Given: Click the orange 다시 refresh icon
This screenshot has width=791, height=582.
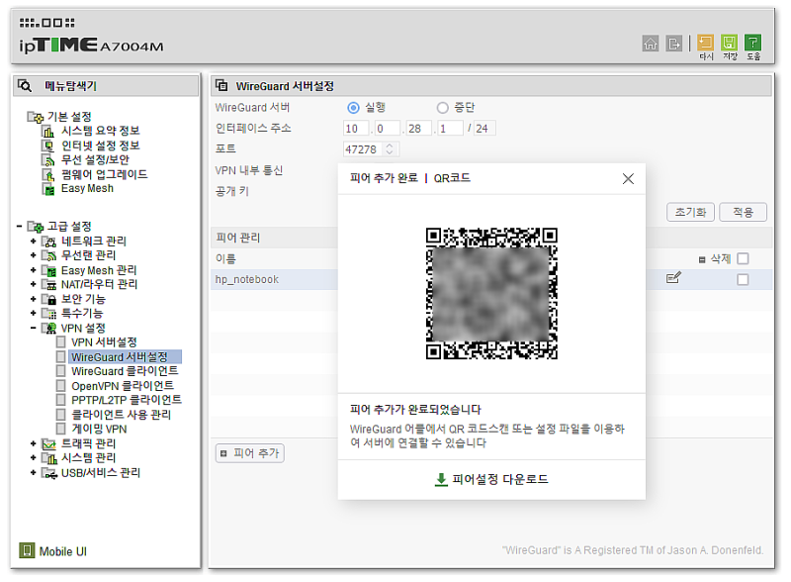Looking at the screenshot, I should click(x=705, y=43).
